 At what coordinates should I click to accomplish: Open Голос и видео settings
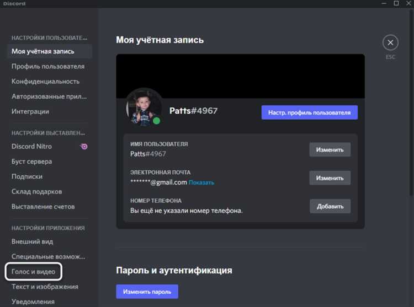34,271
